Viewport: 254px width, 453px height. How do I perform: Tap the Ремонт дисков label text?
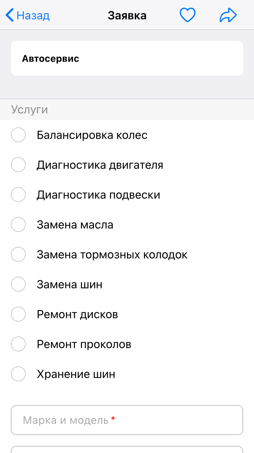[x=77, y=314]
